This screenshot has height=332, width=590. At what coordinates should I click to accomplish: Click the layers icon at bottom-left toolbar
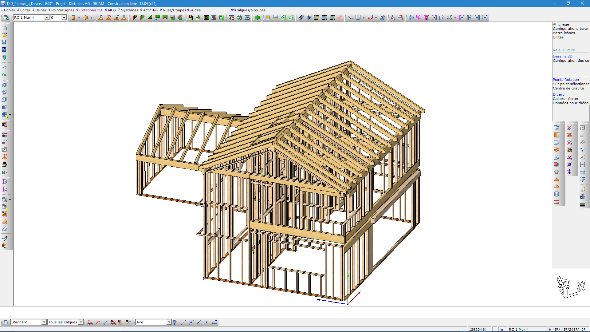point(6,322)
